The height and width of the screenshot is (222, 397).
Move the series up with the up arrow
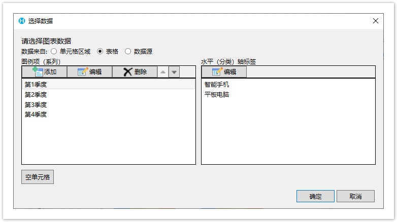point(162,72)
